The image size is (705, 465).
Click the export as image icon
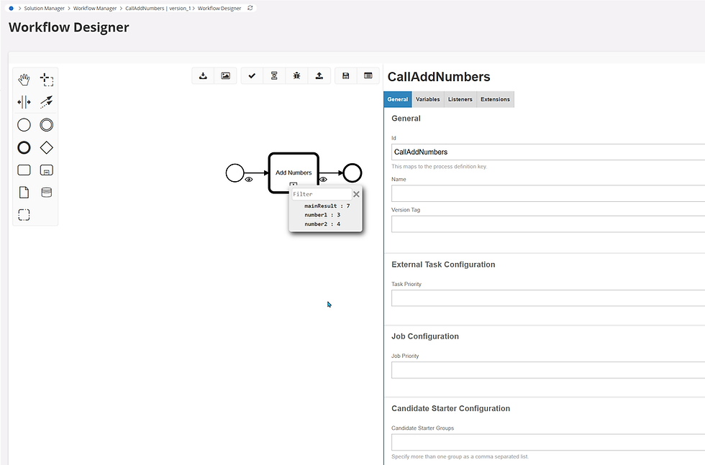tap(226, 76)
